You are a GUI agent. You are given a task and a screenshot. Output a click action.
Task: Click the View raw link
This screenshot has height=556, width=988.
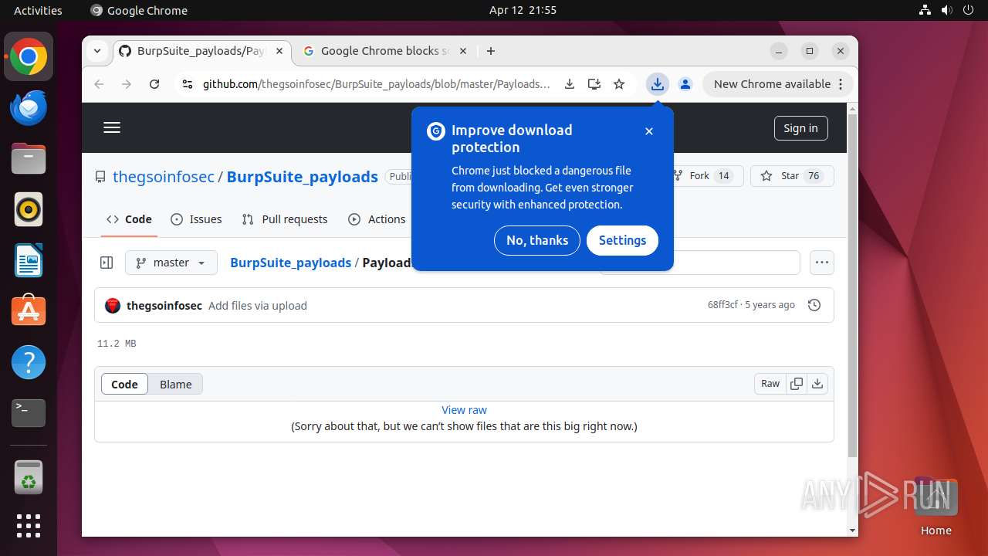coord(464,410)
